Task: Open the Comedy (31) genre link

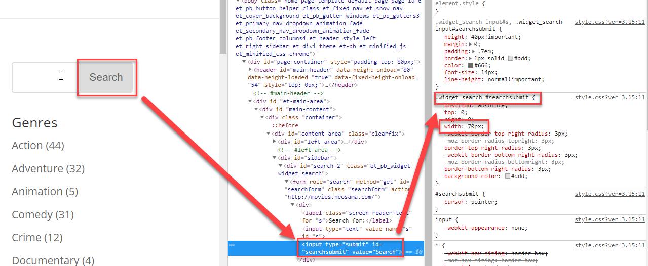Action: (x=43, y=215)
